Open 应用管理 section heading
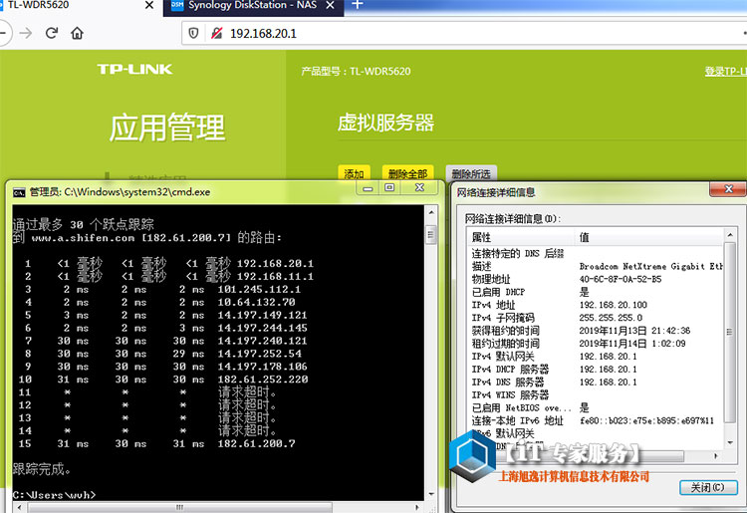 [x=166, y=128]
